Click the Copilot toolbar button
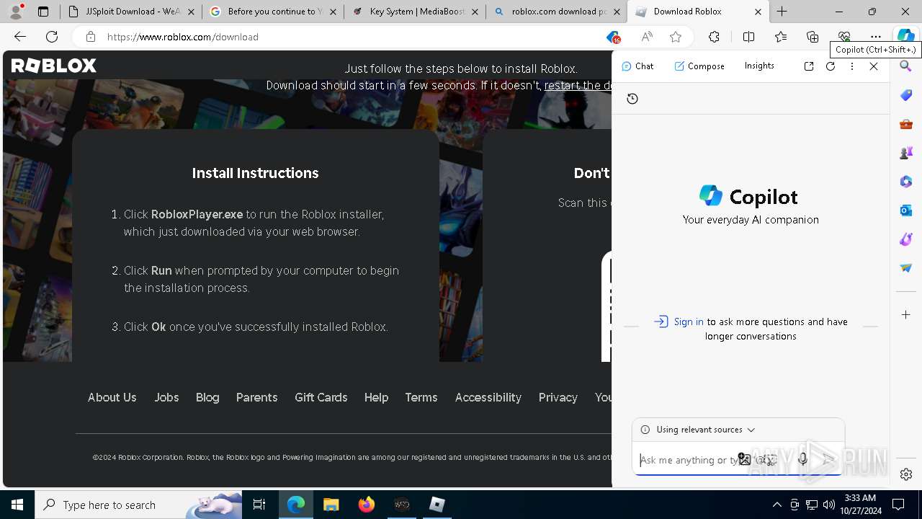This screenshot has width=922, height=519. [x=905, y=37]
